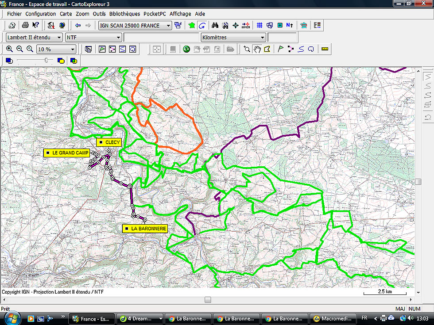The image size is (434, 325).
Task: Click the binoculars search icon
Action: [x=215, y=26]
